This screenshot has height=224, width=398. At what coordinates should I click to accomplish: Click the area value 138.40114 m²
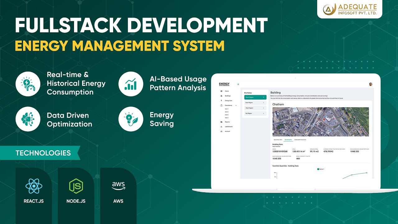[x=298, y=151]
